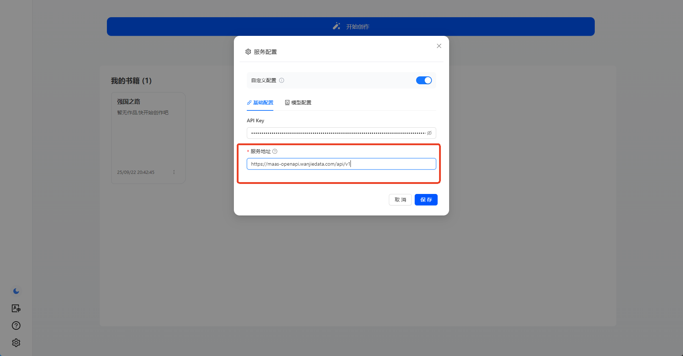This screenshot has width=683, height=356.
Task: Show API Key with eye icon
Action: [429, 133]
